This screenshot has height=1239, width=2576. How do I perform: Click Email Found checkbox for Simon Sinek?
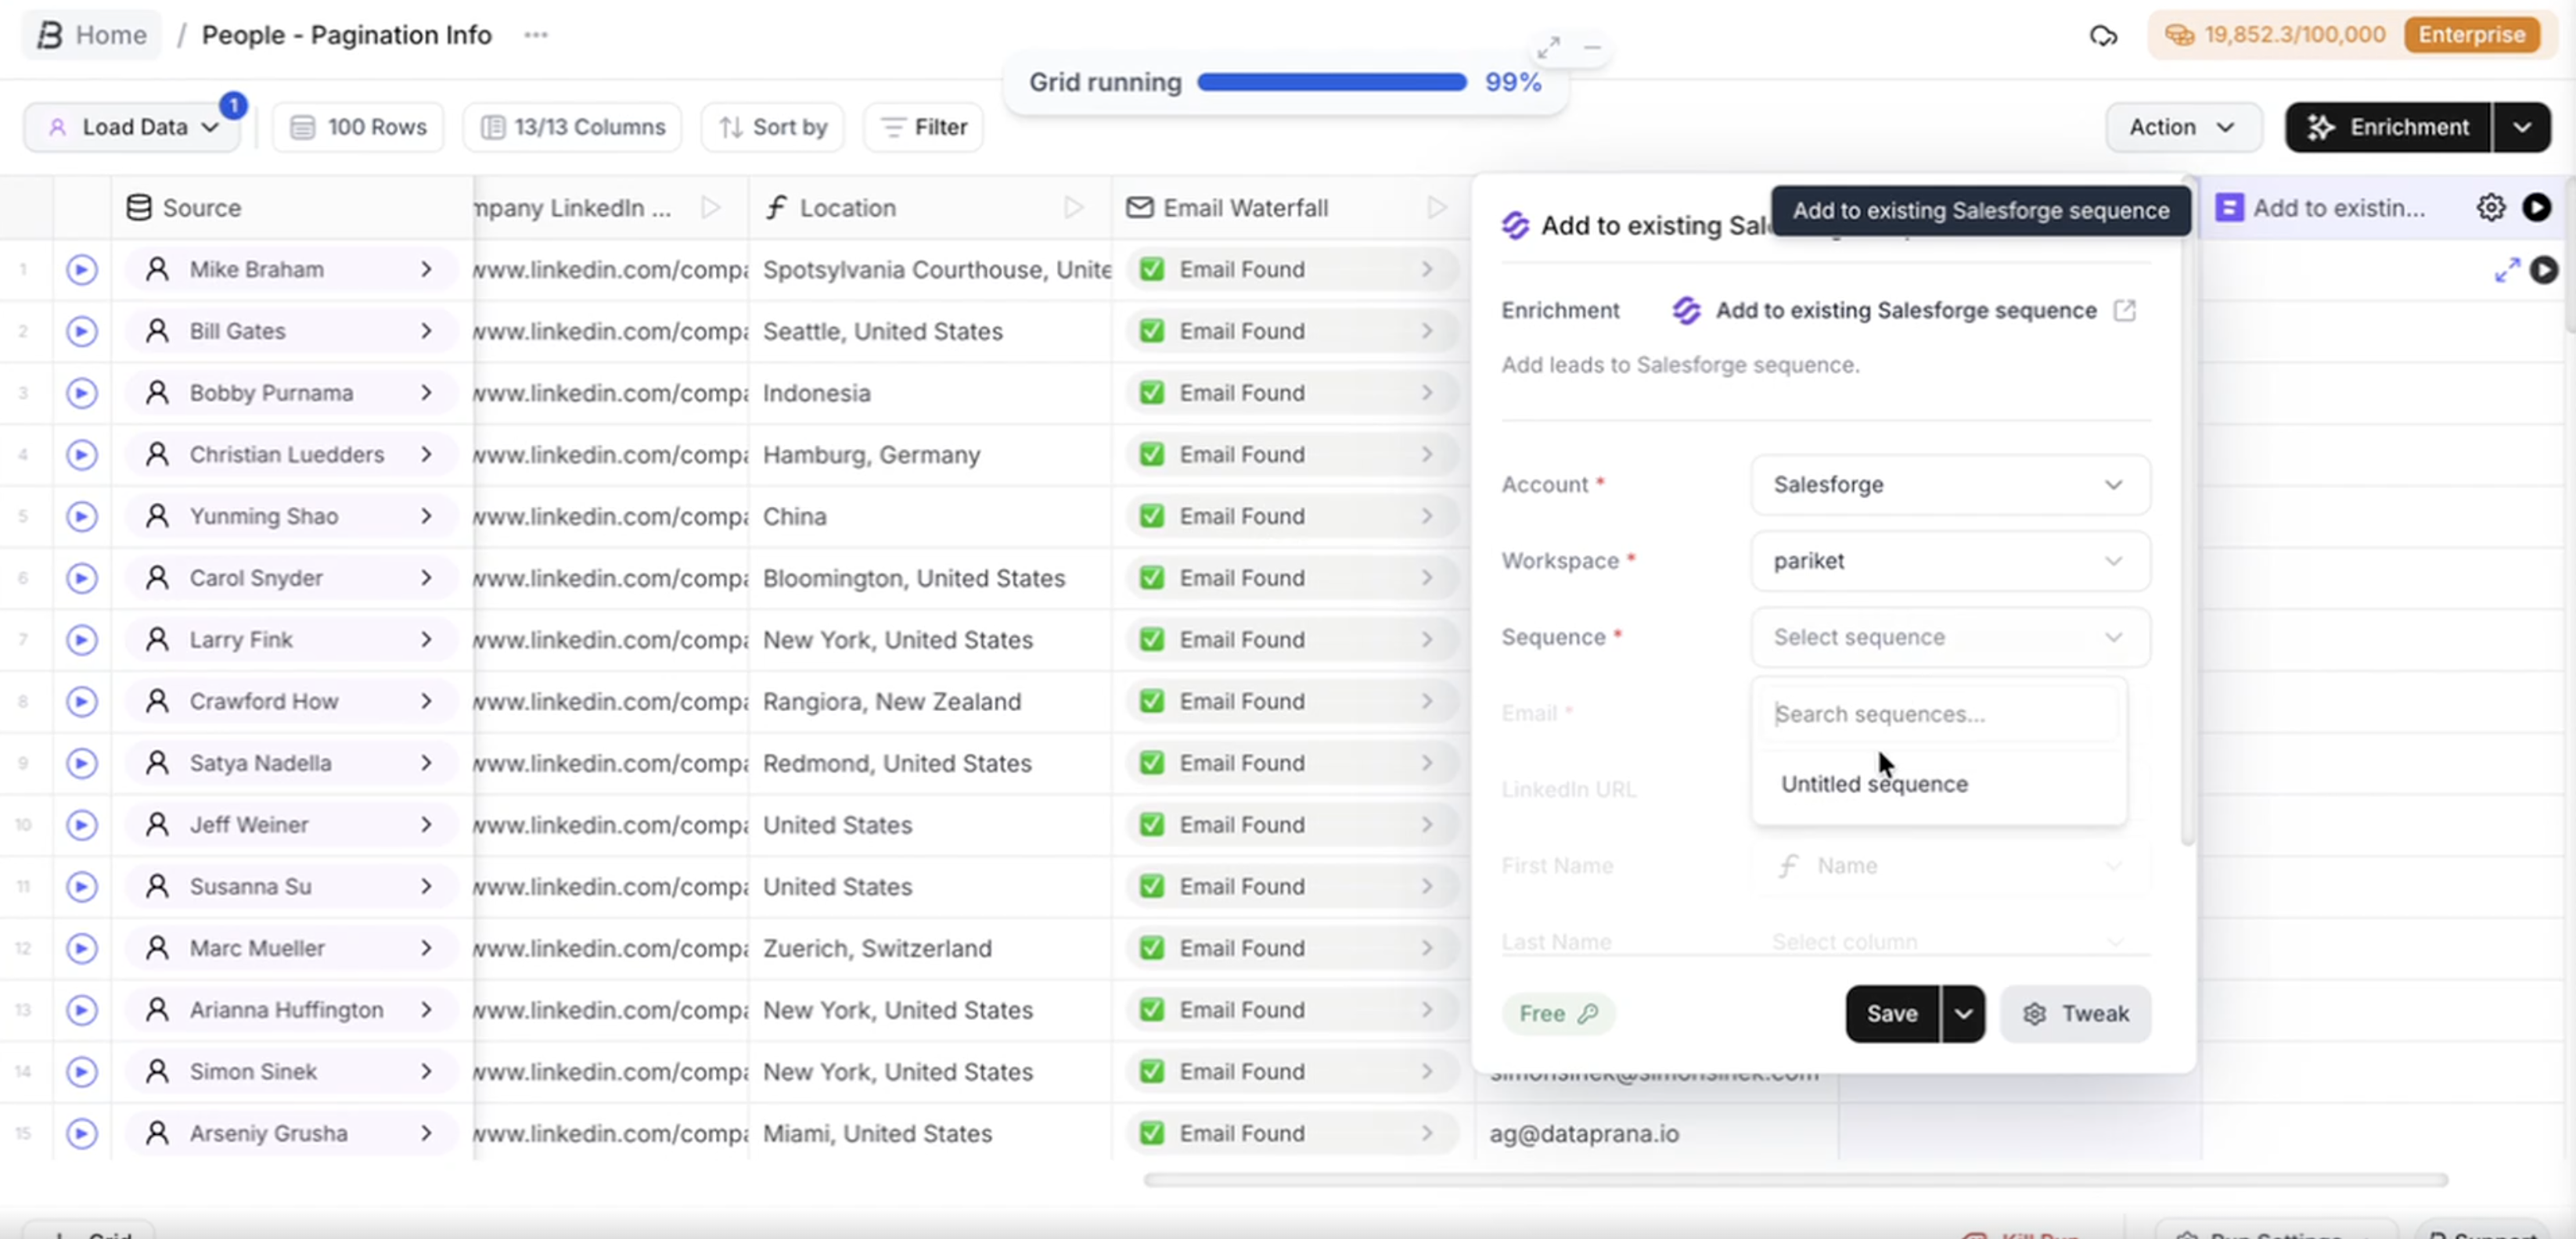coord(1152,1072)
